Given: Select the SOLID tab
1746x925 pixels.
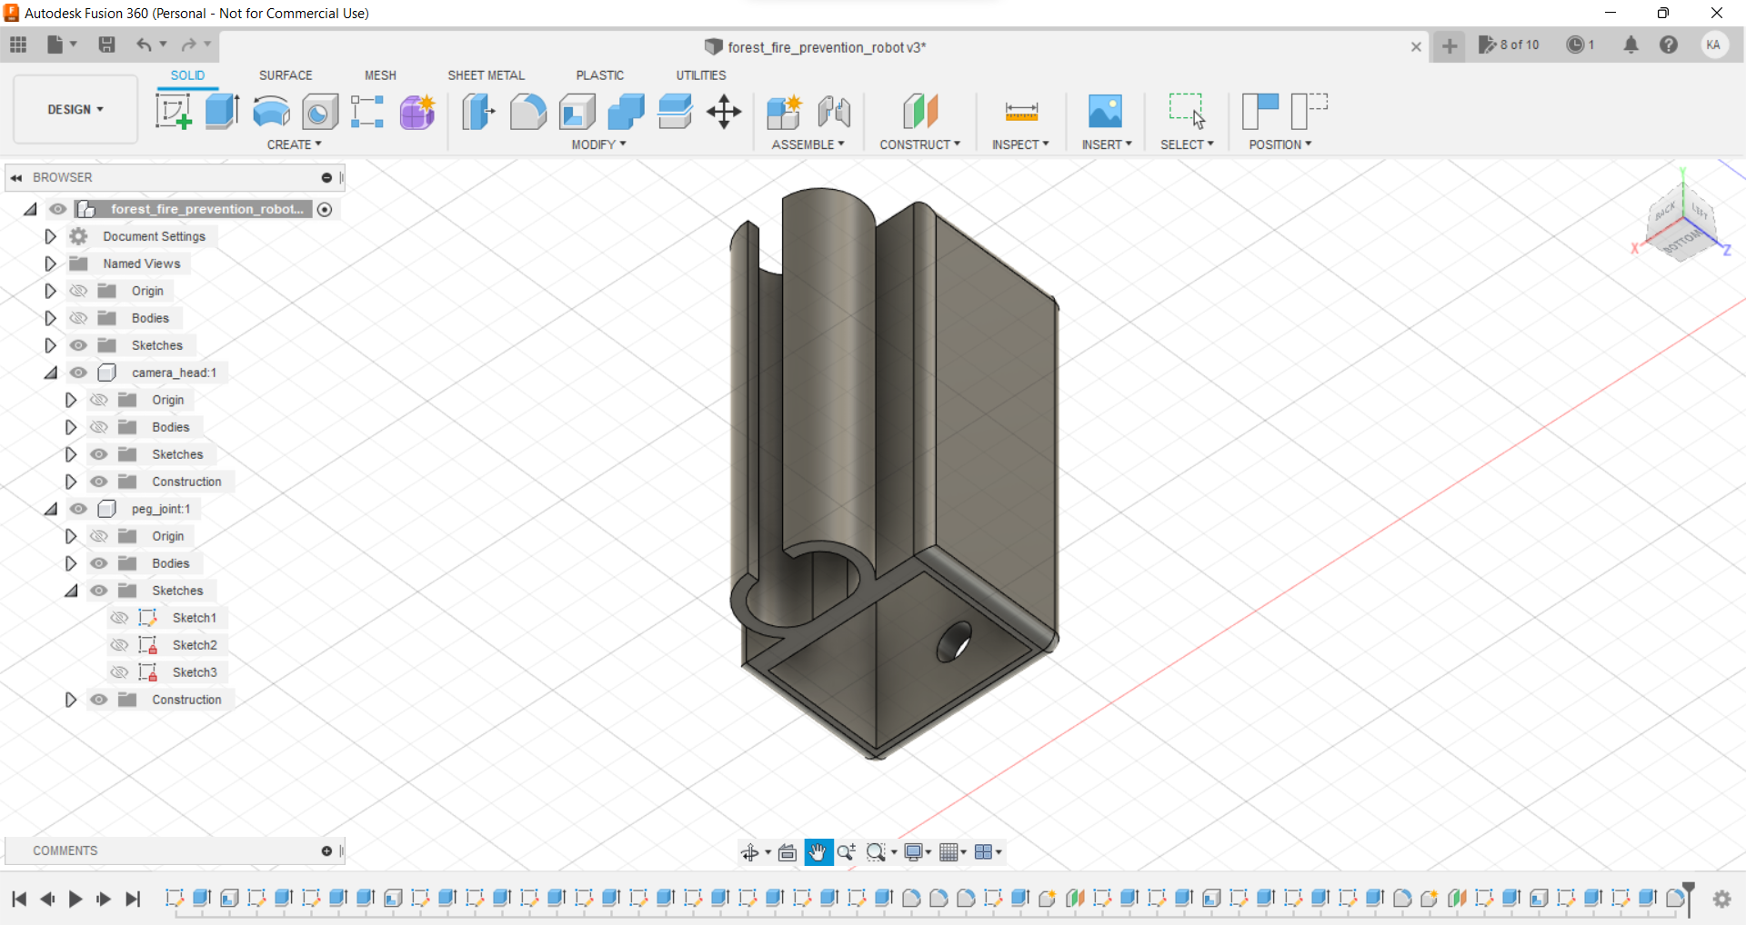Looking at the screenshot, I should point(187,75).
